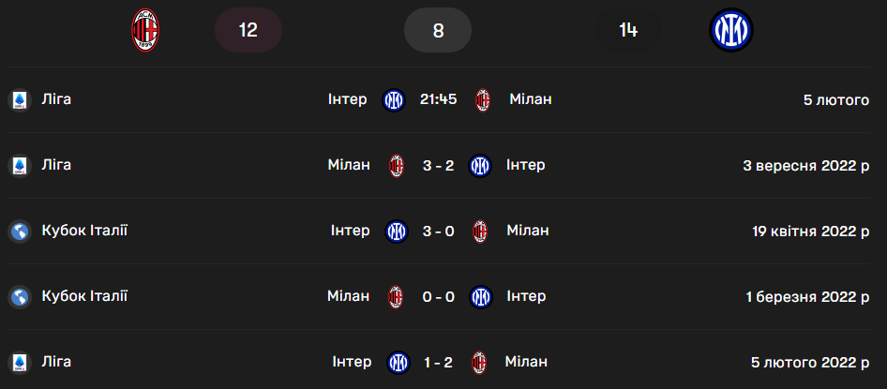Click the large Inter crest at top
This screenshot has width=887, height=389.
click(731, 31)
